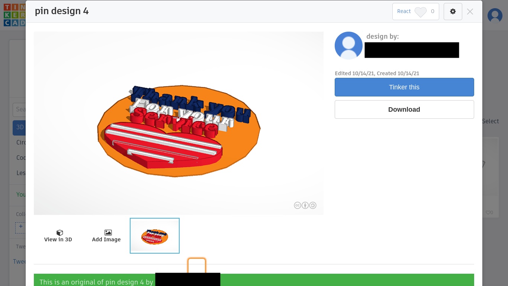Click the Select option behind dialog
Screen dimensions: 508x286
coord(491,121)
